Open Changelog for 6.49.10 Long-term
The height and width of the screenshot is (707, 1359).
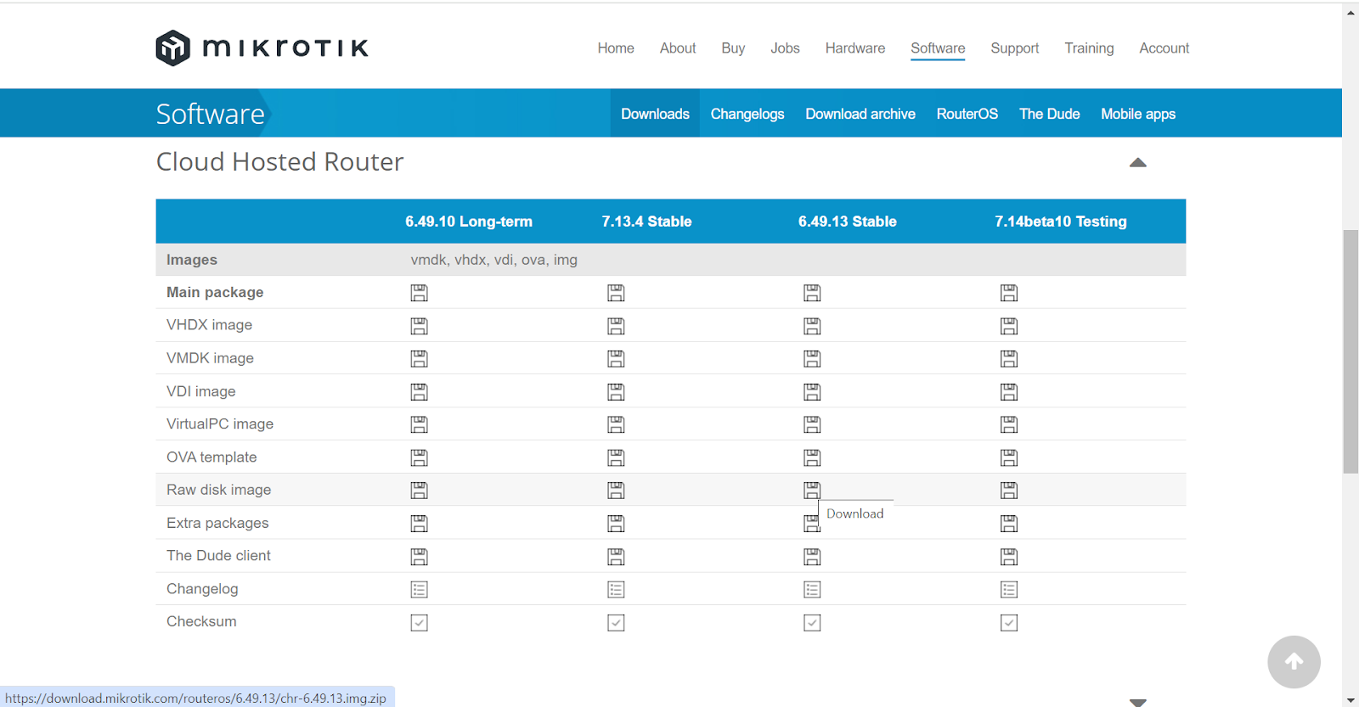click(x=419, y=589)
